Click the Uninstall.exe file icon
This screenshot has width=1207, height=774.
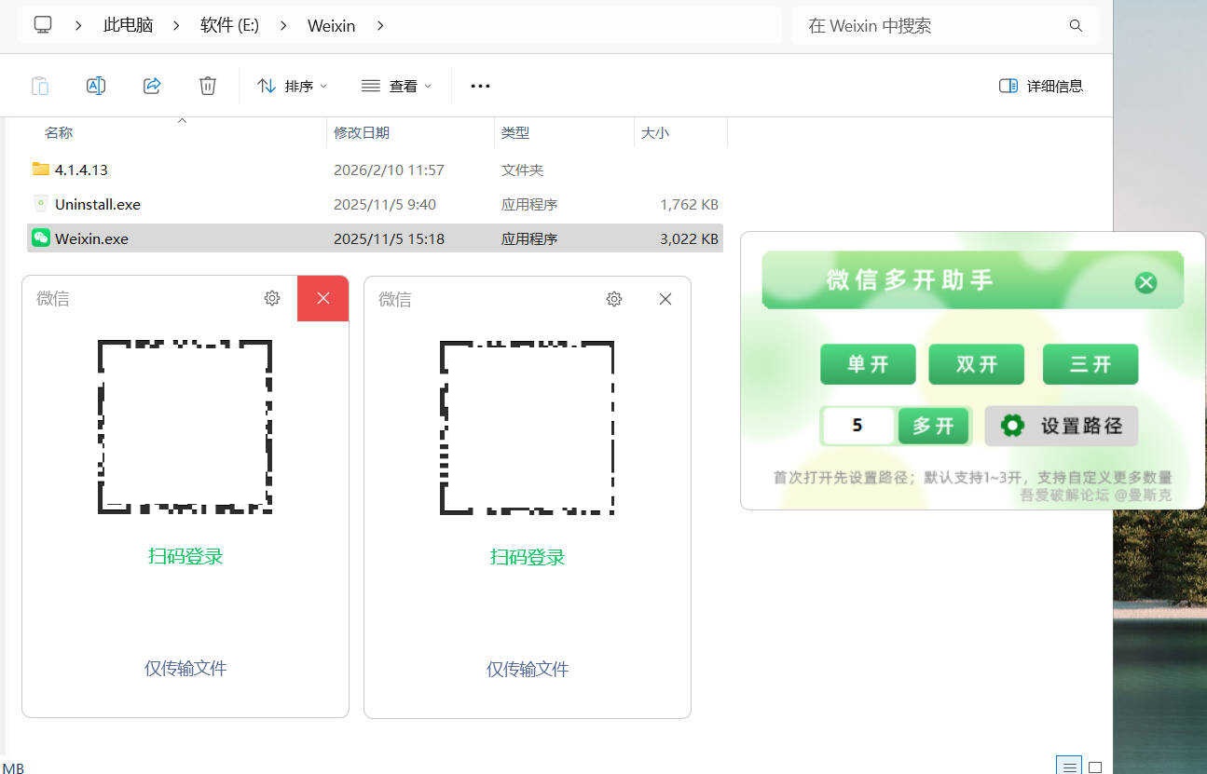[x=40, y=203]
